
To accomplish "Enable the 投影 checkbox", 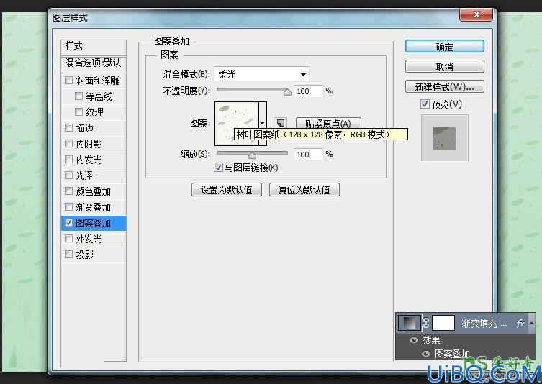I will tap(69, 254).
